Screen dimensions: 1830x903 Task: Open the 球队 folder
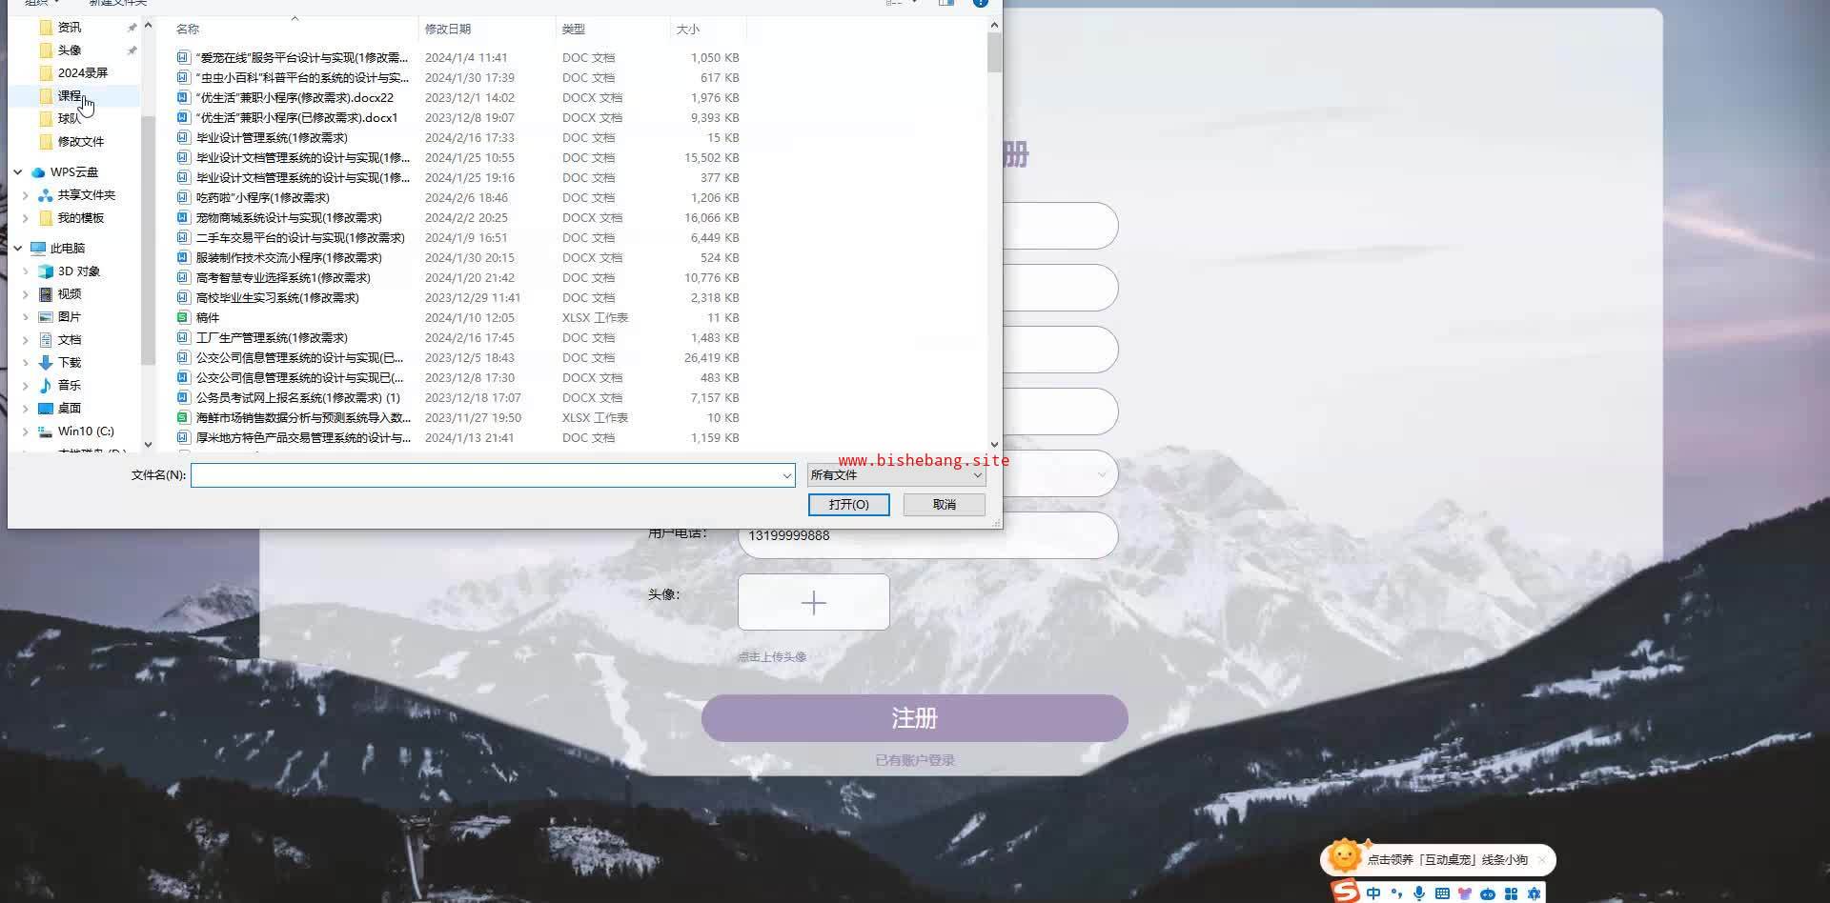coord(70,119)
